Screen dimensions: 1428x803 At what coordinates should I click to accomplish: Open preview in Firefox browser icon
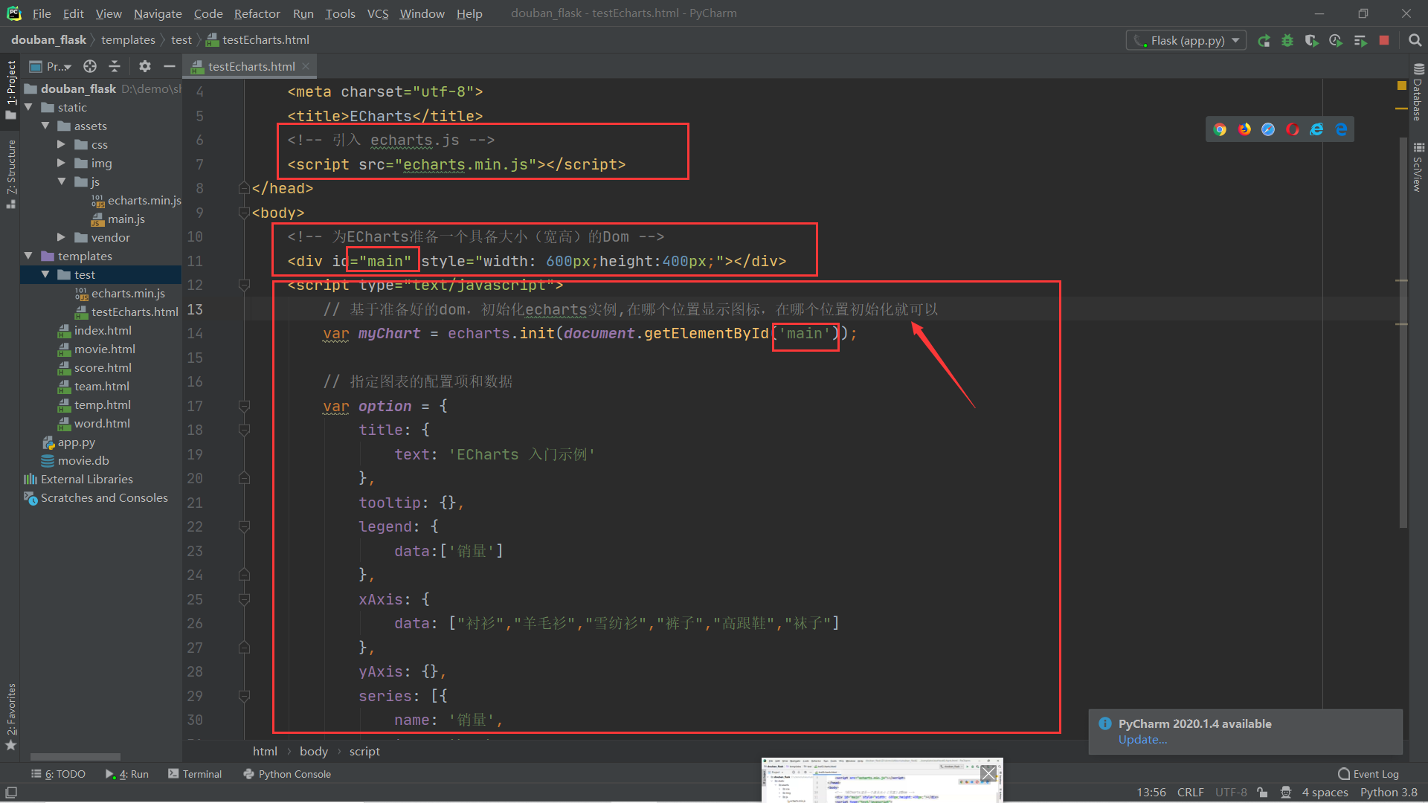pyautogui.click(x=1244, y=129)
